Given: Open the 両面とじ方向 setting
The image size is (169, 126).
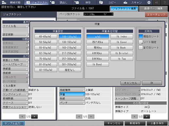Looking at the screenshot, I should [15, 60].
